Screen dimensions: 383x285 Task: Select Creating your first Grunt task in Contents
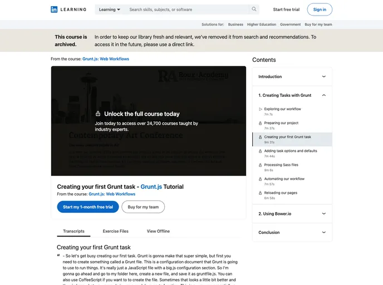[x=292, y=139]
